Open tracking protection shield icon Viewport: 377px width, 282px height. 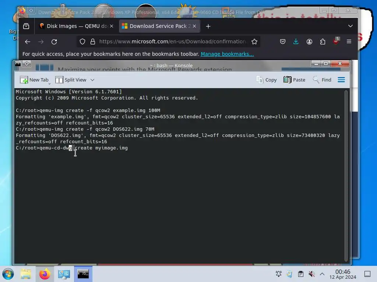pyautogui.click(x=82, y=42)
